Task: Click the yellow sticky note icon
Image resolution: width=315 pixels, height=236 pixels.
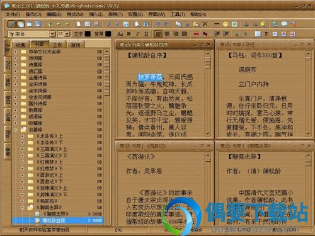Action: coord(263,24)
